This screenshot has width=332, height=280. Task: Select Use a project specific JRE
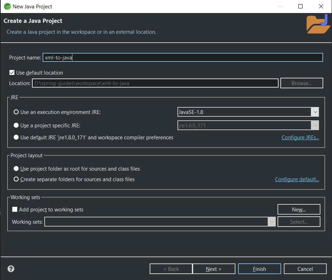[16, 125]
